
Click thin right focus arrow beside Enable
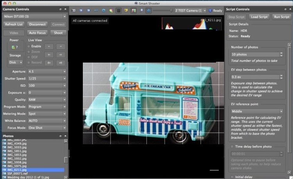pos(61,47)
